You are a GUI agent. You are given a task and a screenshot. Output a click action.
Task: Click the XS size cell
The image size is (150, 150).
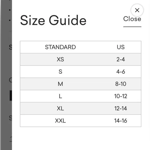(60, 59)
